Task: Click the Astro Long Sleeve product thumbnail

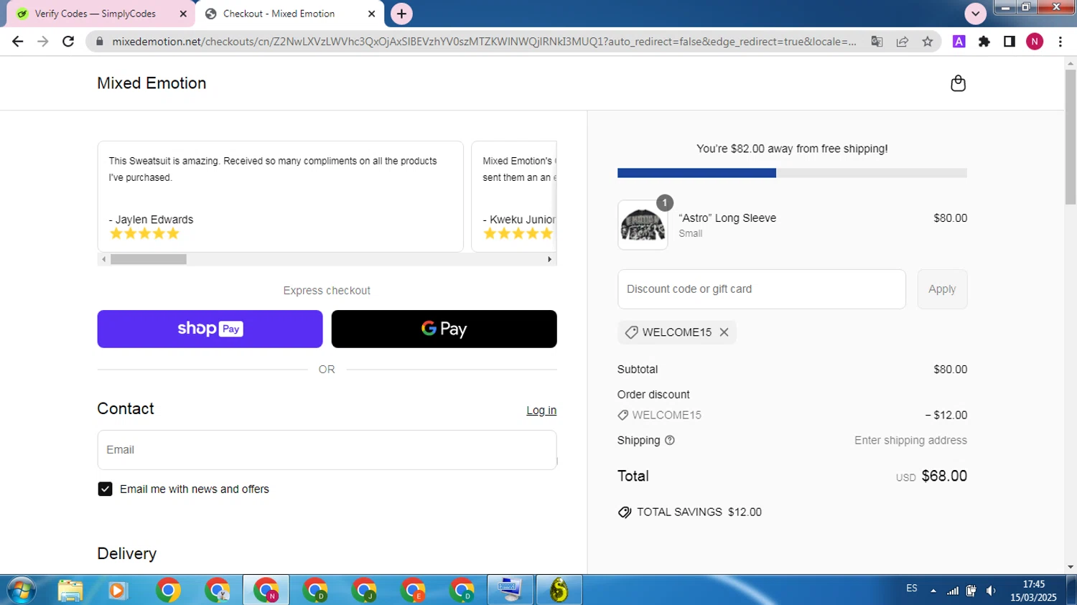Action: tap(643, 225)
